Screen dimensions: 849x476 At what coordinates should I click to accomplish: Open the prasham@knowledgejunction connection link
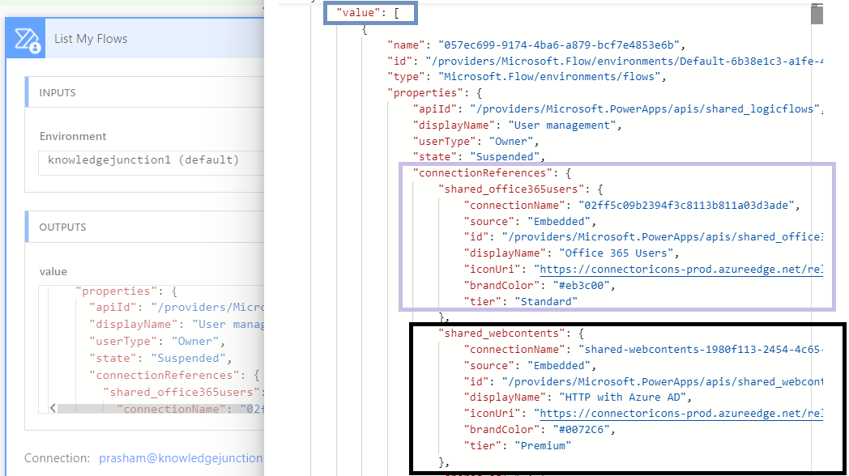pyautogui.click(x=181, y=458)
